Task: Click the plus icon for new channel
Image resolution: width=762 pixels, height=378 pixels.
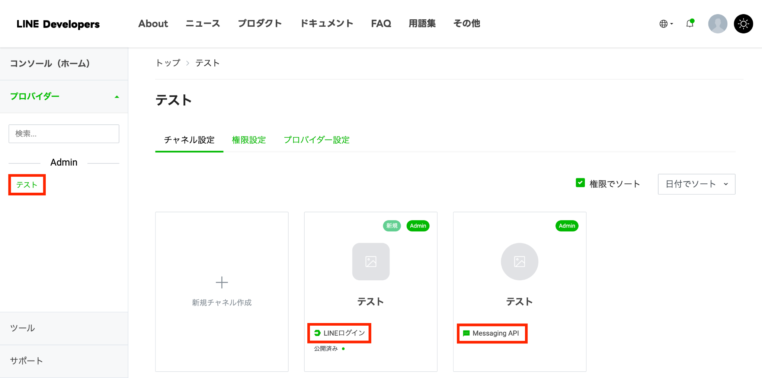Action: [222, 283]
